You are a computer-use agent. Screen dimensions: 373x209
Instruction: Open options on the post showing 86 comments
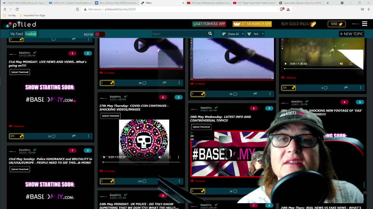(x=179, y=83)
